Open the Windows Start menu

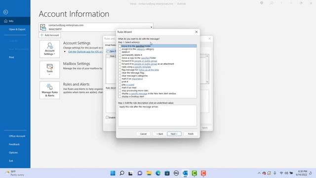(x=113, y=173)
